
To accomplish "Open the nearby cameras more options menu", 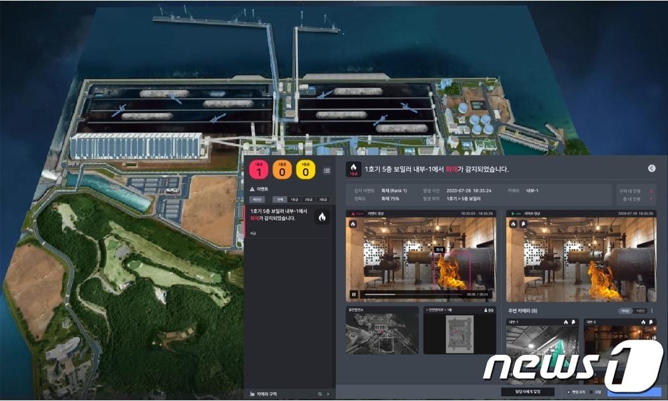I will pyautogui.click(x=652, y=311).
